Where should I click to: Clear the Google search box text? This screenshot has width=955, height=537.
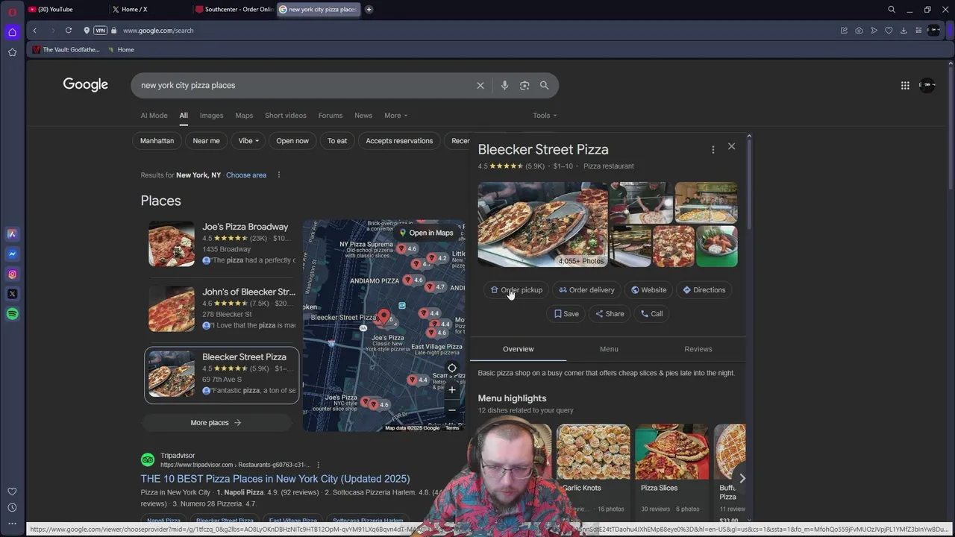[x=480, y=85]
